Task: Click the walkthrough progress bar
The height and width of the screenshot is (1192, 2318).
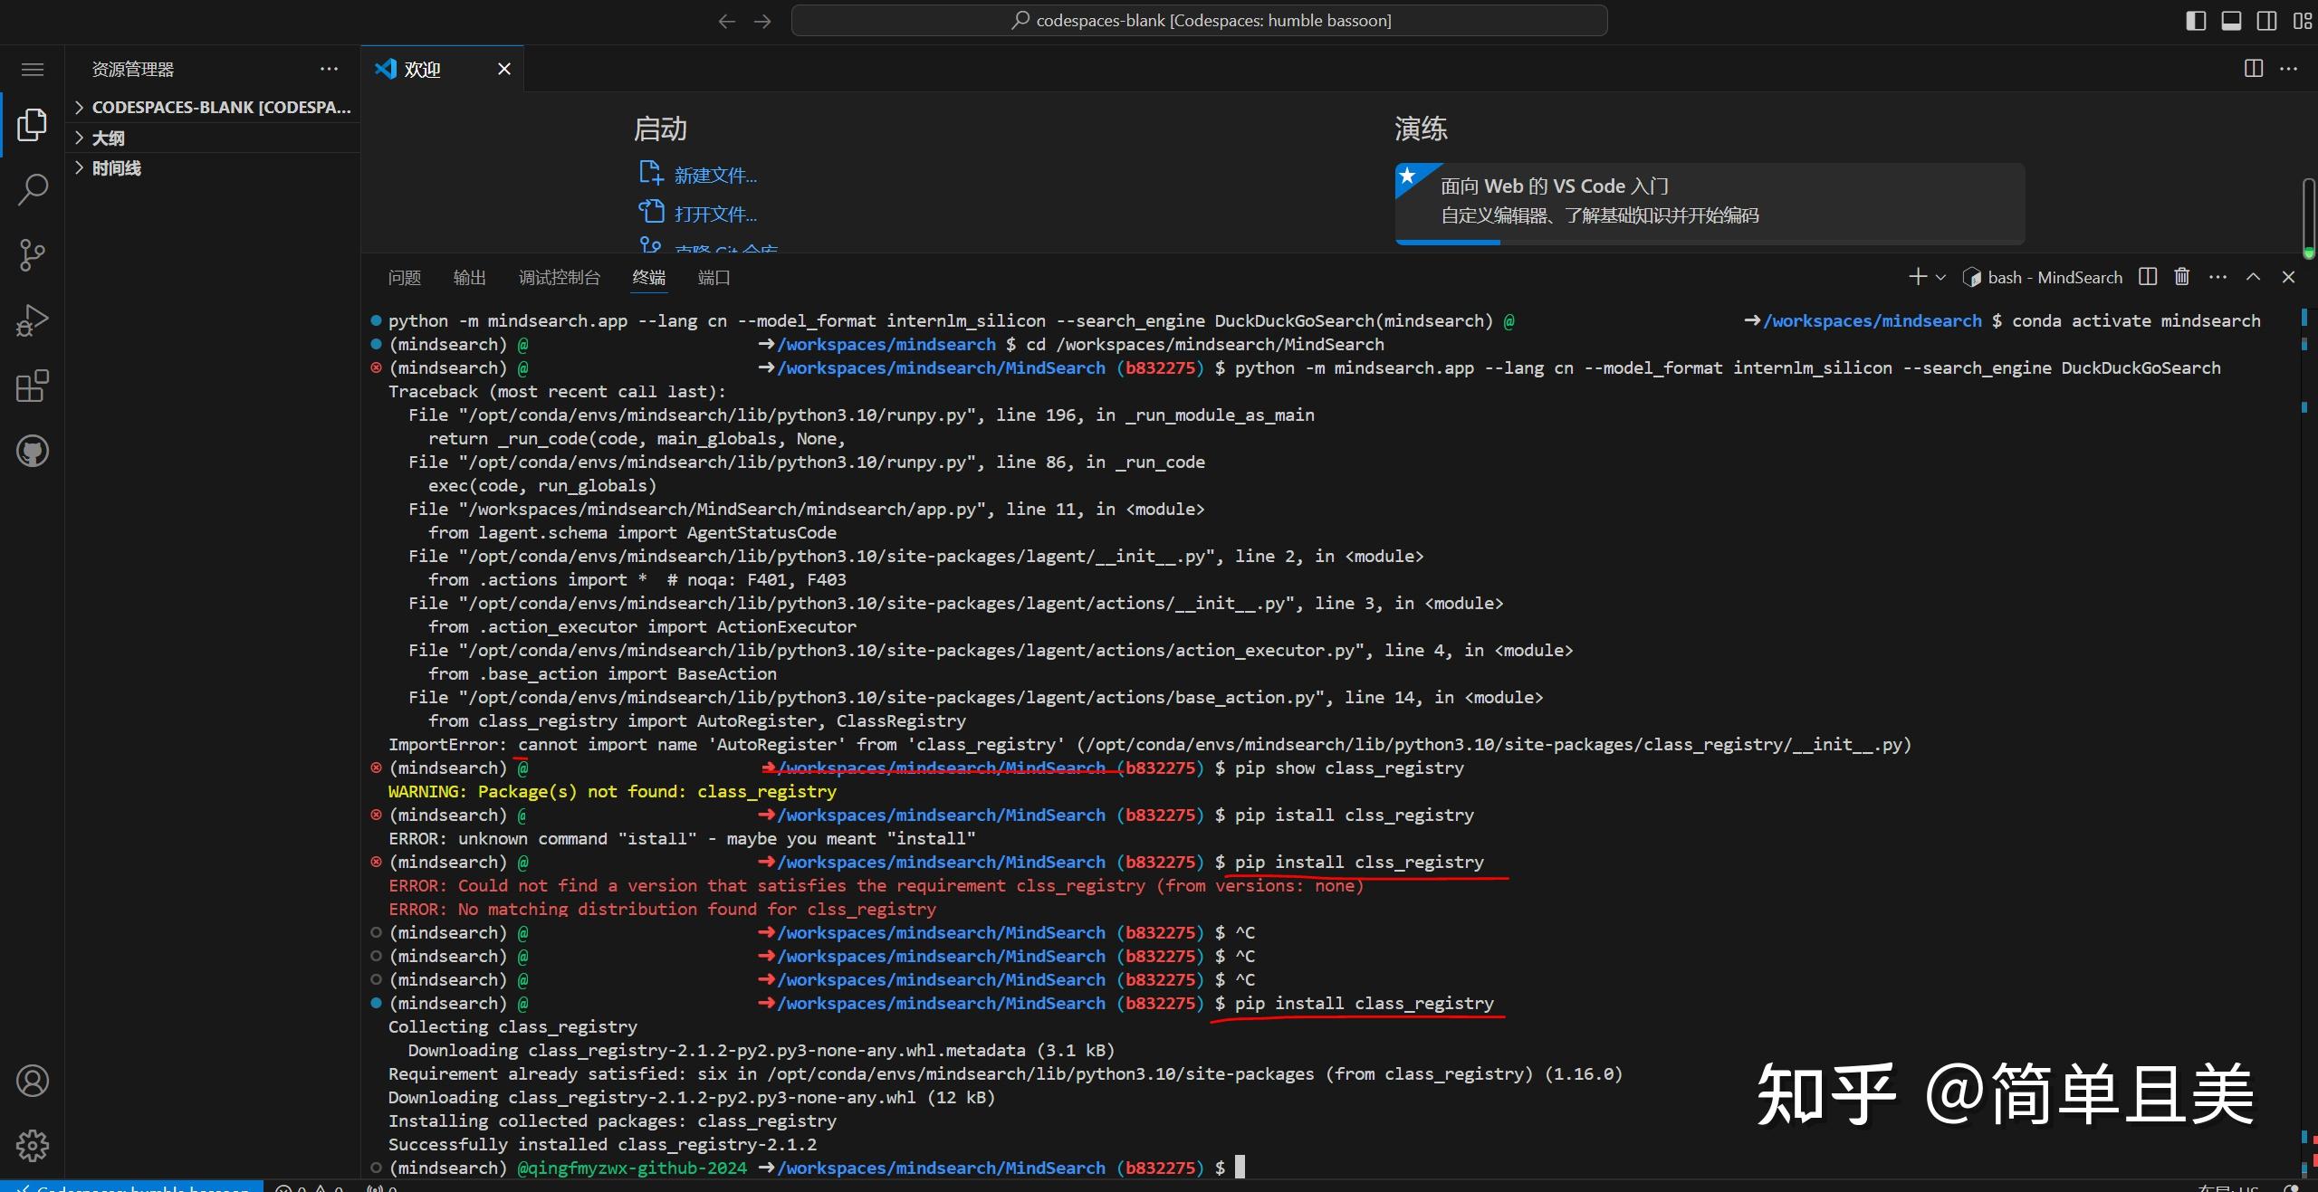Action: pyautogui.click(x=1448, y=243)
